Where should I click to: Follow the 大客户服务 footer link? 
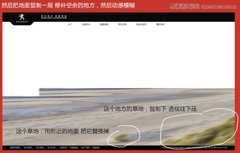pyautogui.click(x=85, y=148)
